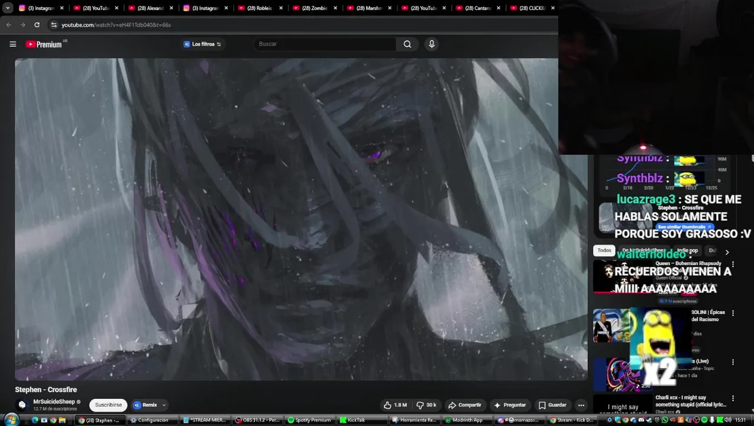The image size is (754, 426).
Task: Click the search magnifier button
Action: (407, 44)
